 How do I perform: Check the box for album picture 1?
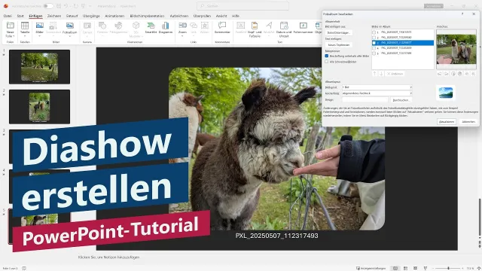tap(374, 32)
